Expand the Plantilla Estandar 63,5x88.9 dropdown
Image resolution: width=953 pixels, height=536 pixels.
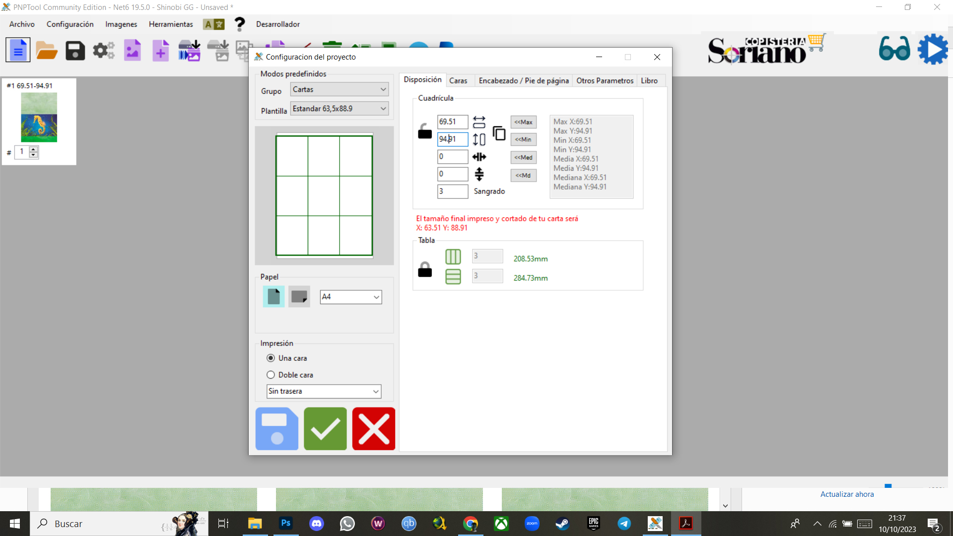click(339, 109)
